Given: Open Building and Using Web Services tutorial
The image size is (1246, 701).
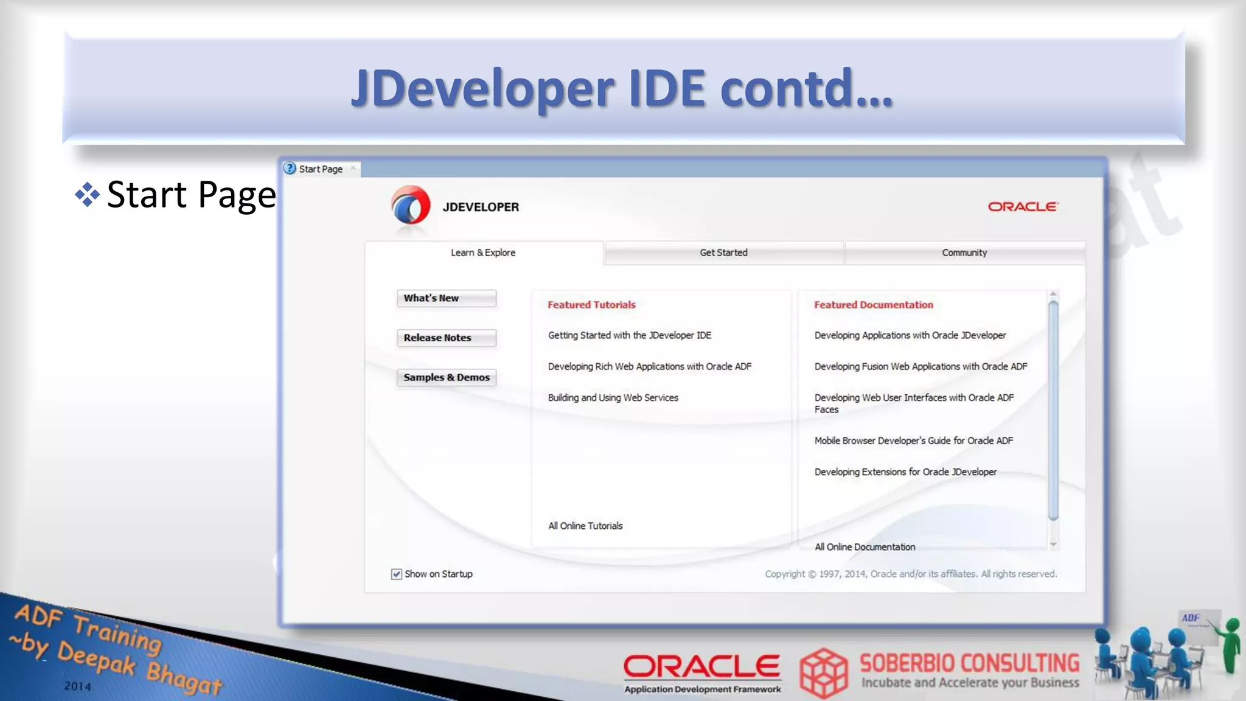Looking at the screenshot, I should [613, 397].
